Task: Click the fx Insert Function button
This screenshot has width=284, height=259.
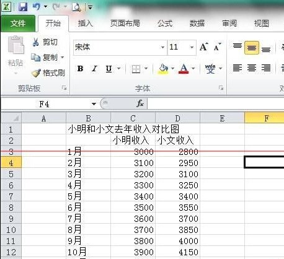Action: (x=140, y=103)
